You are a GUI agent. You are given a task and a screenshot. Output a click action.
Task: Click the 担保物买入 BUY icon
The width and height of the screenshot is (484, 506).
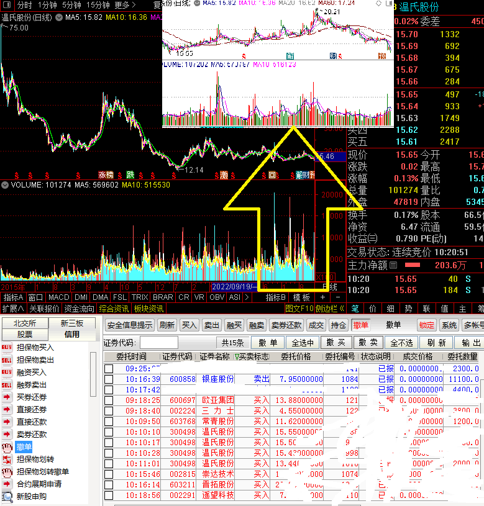tap(7, 347)
